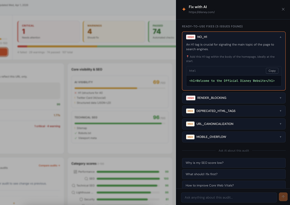This screenshot has width=290, height=205.
Task: Close the Fix with AI panel
Action: (x=283, y=9)
